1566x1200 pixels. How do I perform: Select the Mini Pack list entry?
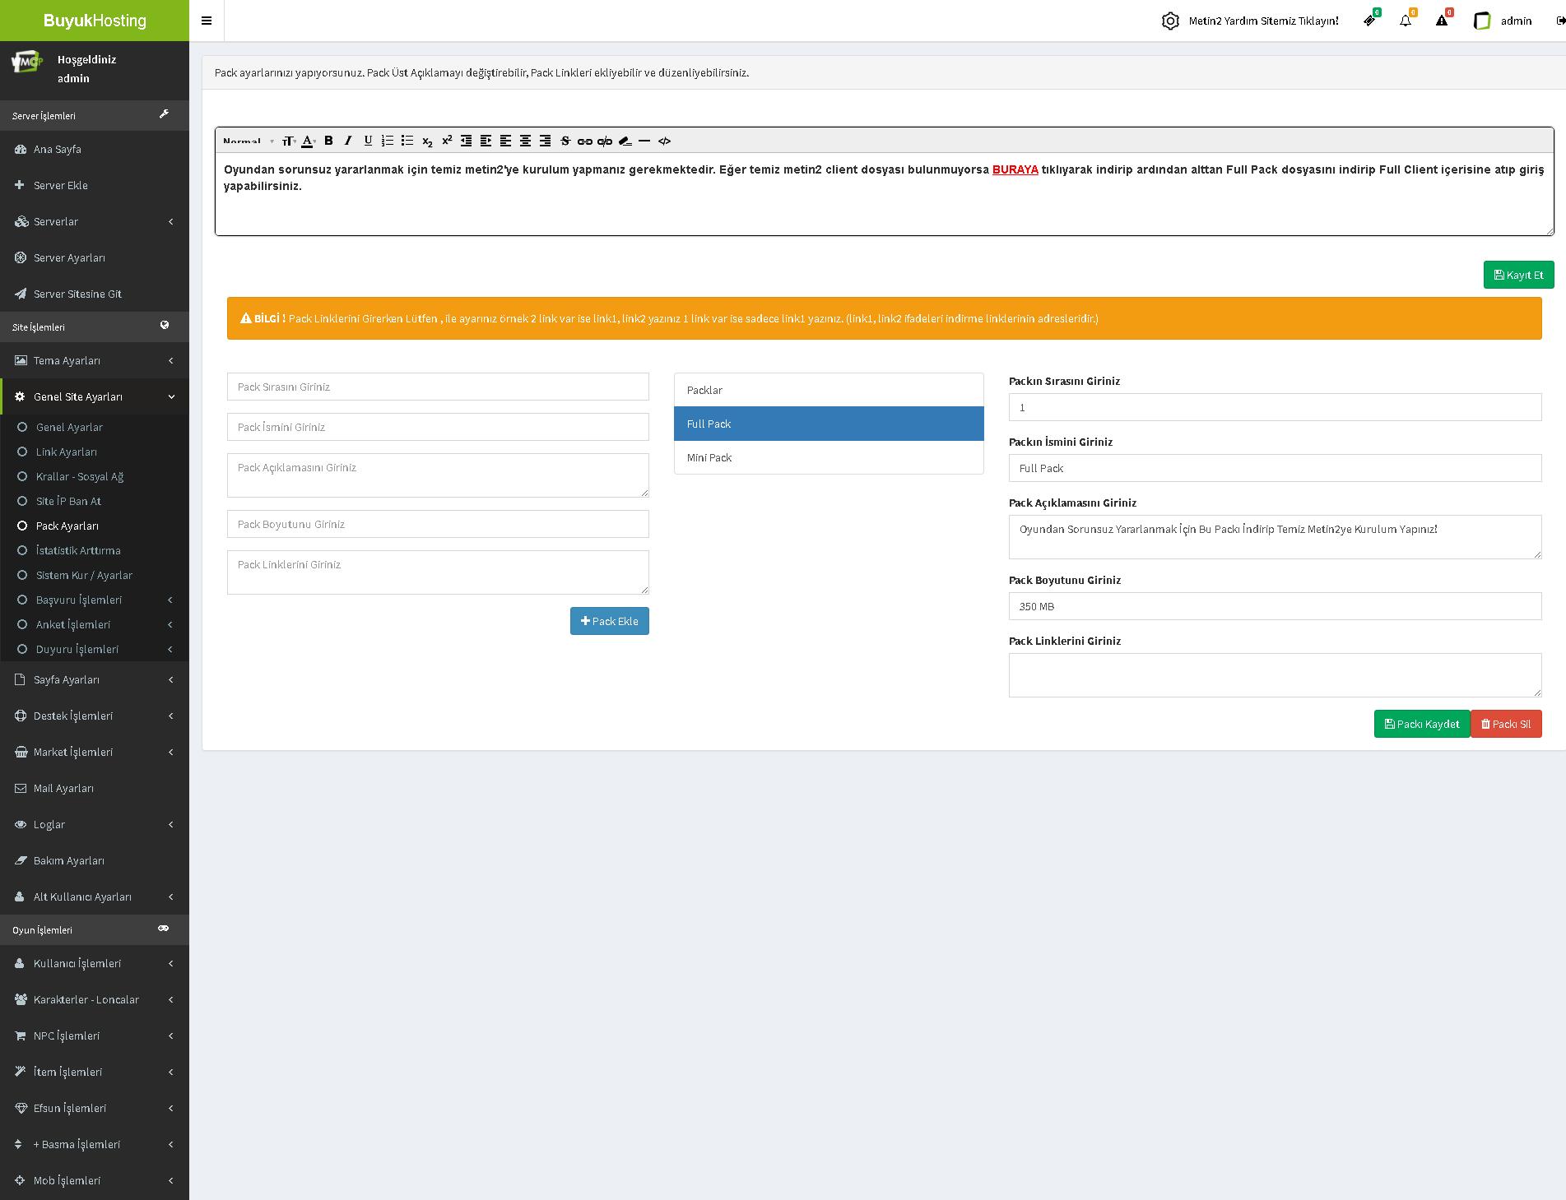pyautogui.click(x=828, y=457)
